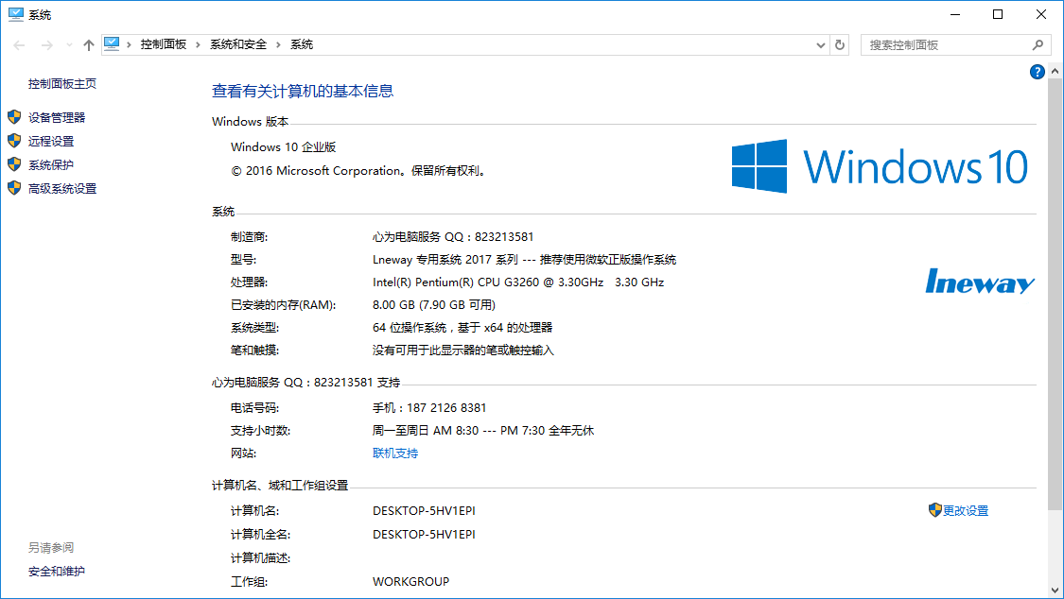Screen dimensions: 1064x599
Task: Refresh the address bar location
Action: 840,44
